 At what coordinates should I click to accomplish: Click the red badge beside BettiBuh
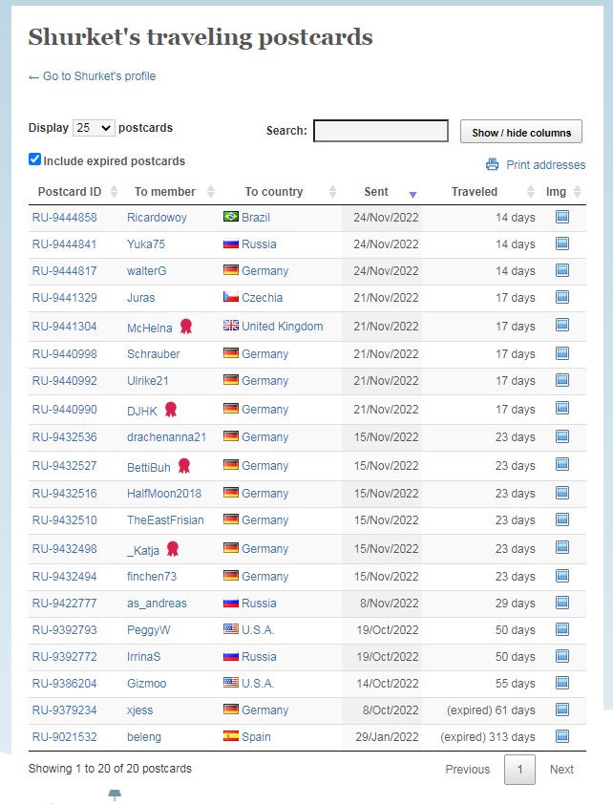tap(183, 466)
